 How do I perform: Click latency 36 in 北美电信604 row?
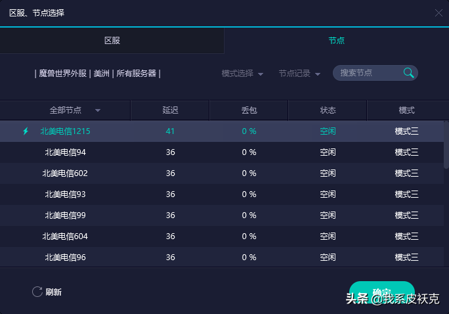coord(171,236)
